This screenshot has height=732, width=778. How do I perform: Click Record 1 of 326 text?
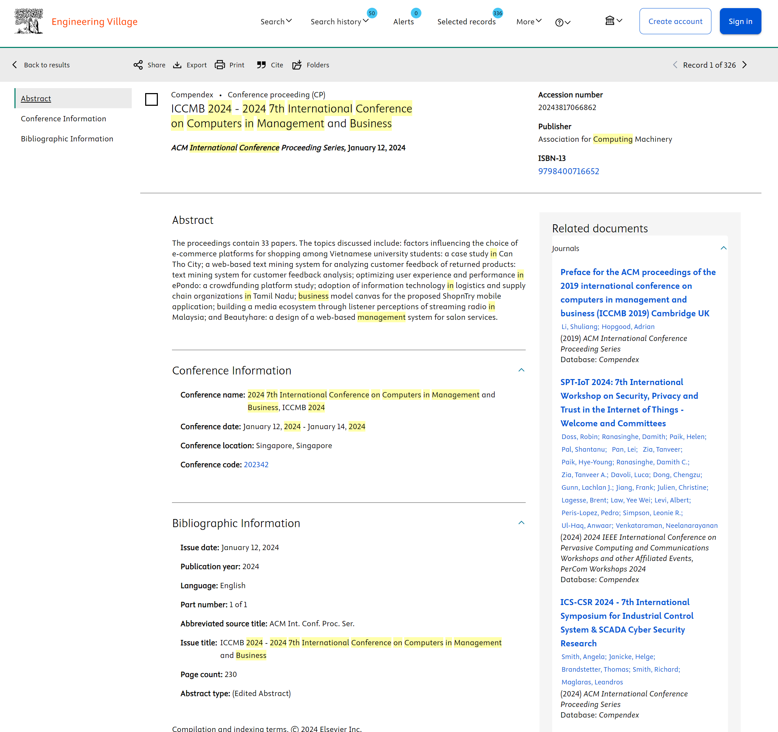click(709, 65)
